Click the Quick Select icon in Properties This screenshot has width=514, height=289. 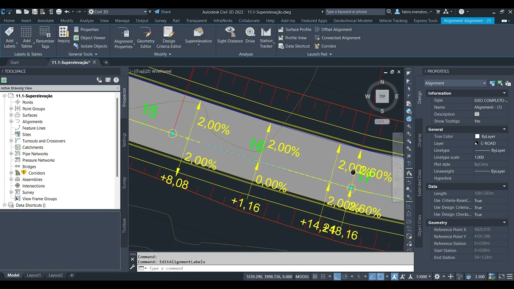point(508,83)
